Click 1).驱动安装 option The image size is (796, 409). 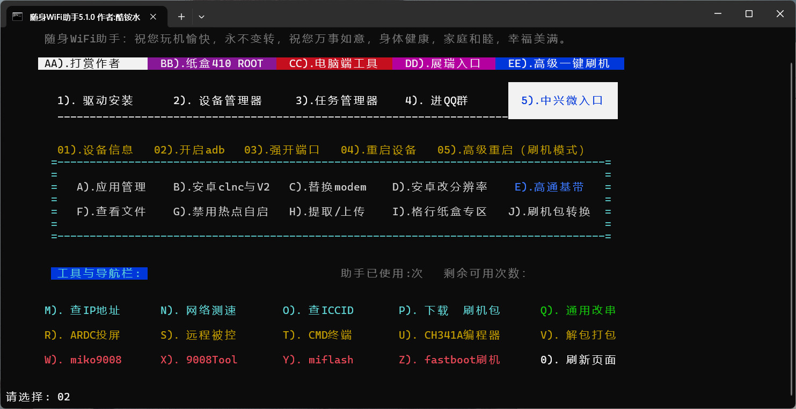coord(95,101)
